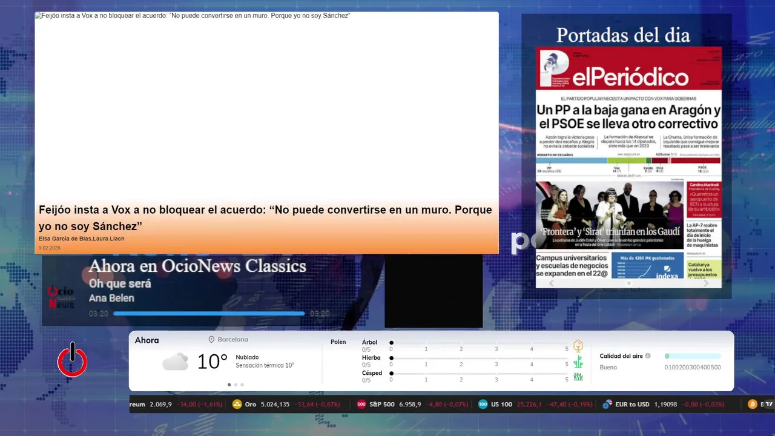Click the Árbol tree pollen icon
Viewport: 775px width, 436px height.
tap(578, 346)
